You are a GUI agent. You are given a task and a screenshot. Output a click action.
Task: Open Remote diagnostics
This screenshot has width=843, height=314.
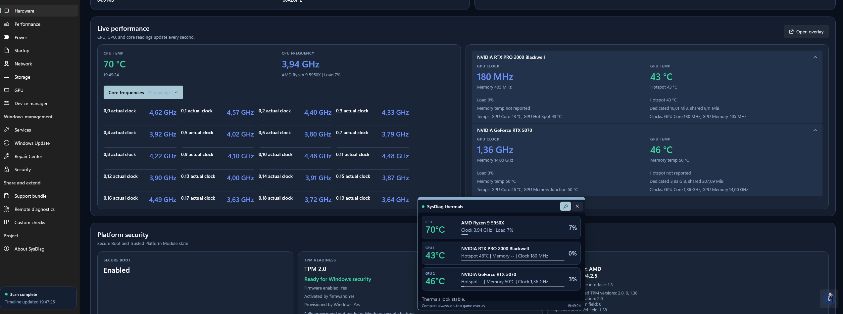point(39,209)
